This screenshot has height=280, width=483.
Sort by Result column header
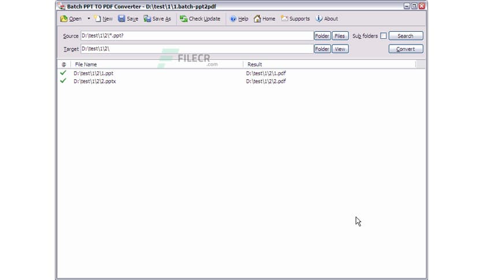click(x=329, y=64)
